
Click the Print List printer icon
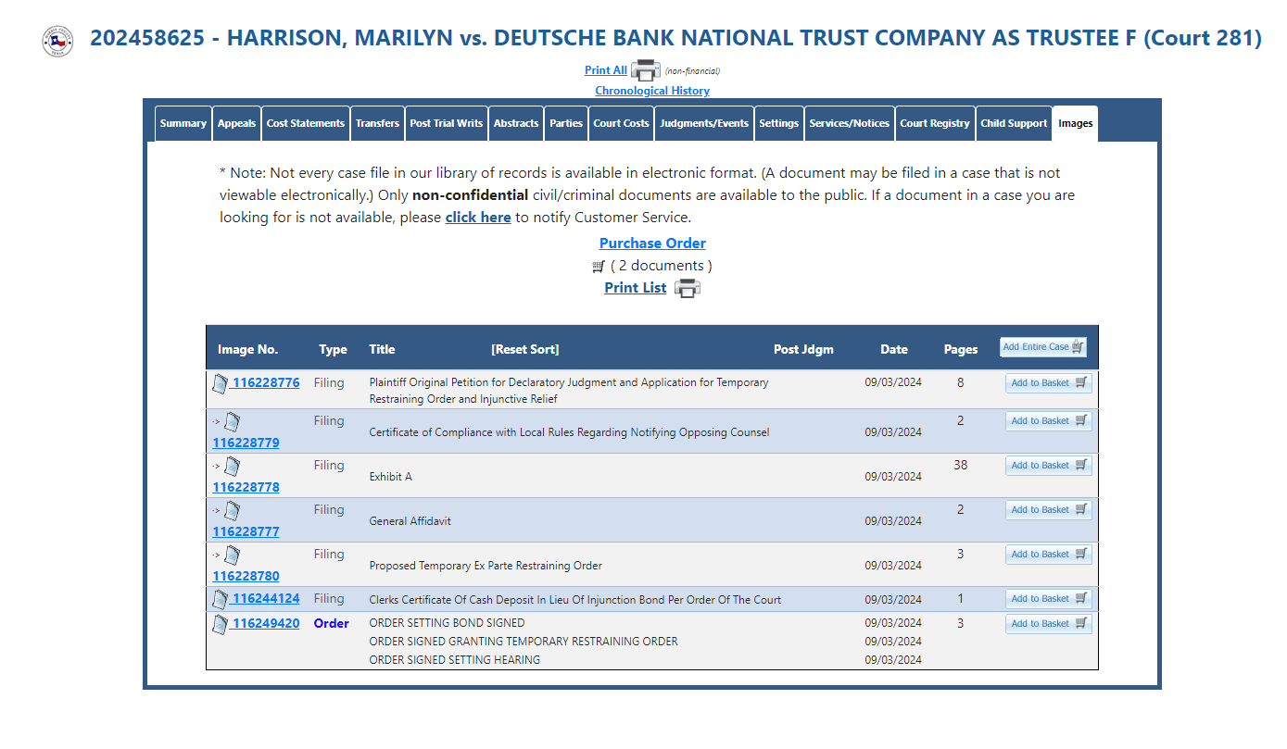coord(688,288)
